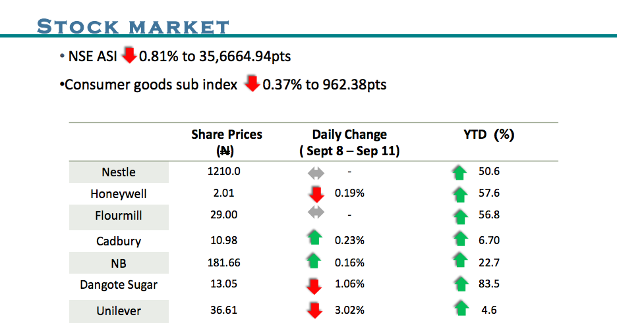This screenshot has height=323, width=617.
Task: Select the Flourmill row label
Action: [119, 216]
